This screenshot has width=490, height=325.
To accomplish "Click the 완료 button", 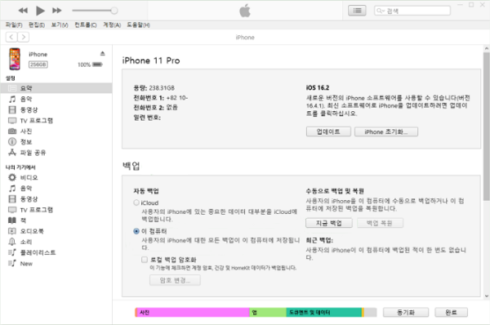I will point(451,312).
